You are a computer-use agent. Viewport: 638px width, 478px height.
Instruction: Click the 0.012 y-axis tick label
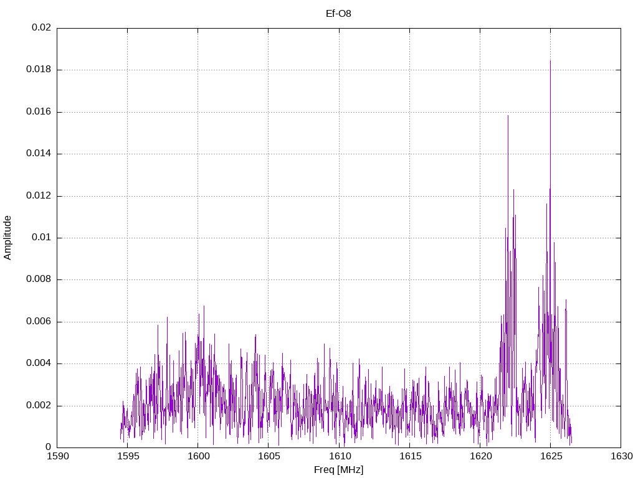click(39, 196)
